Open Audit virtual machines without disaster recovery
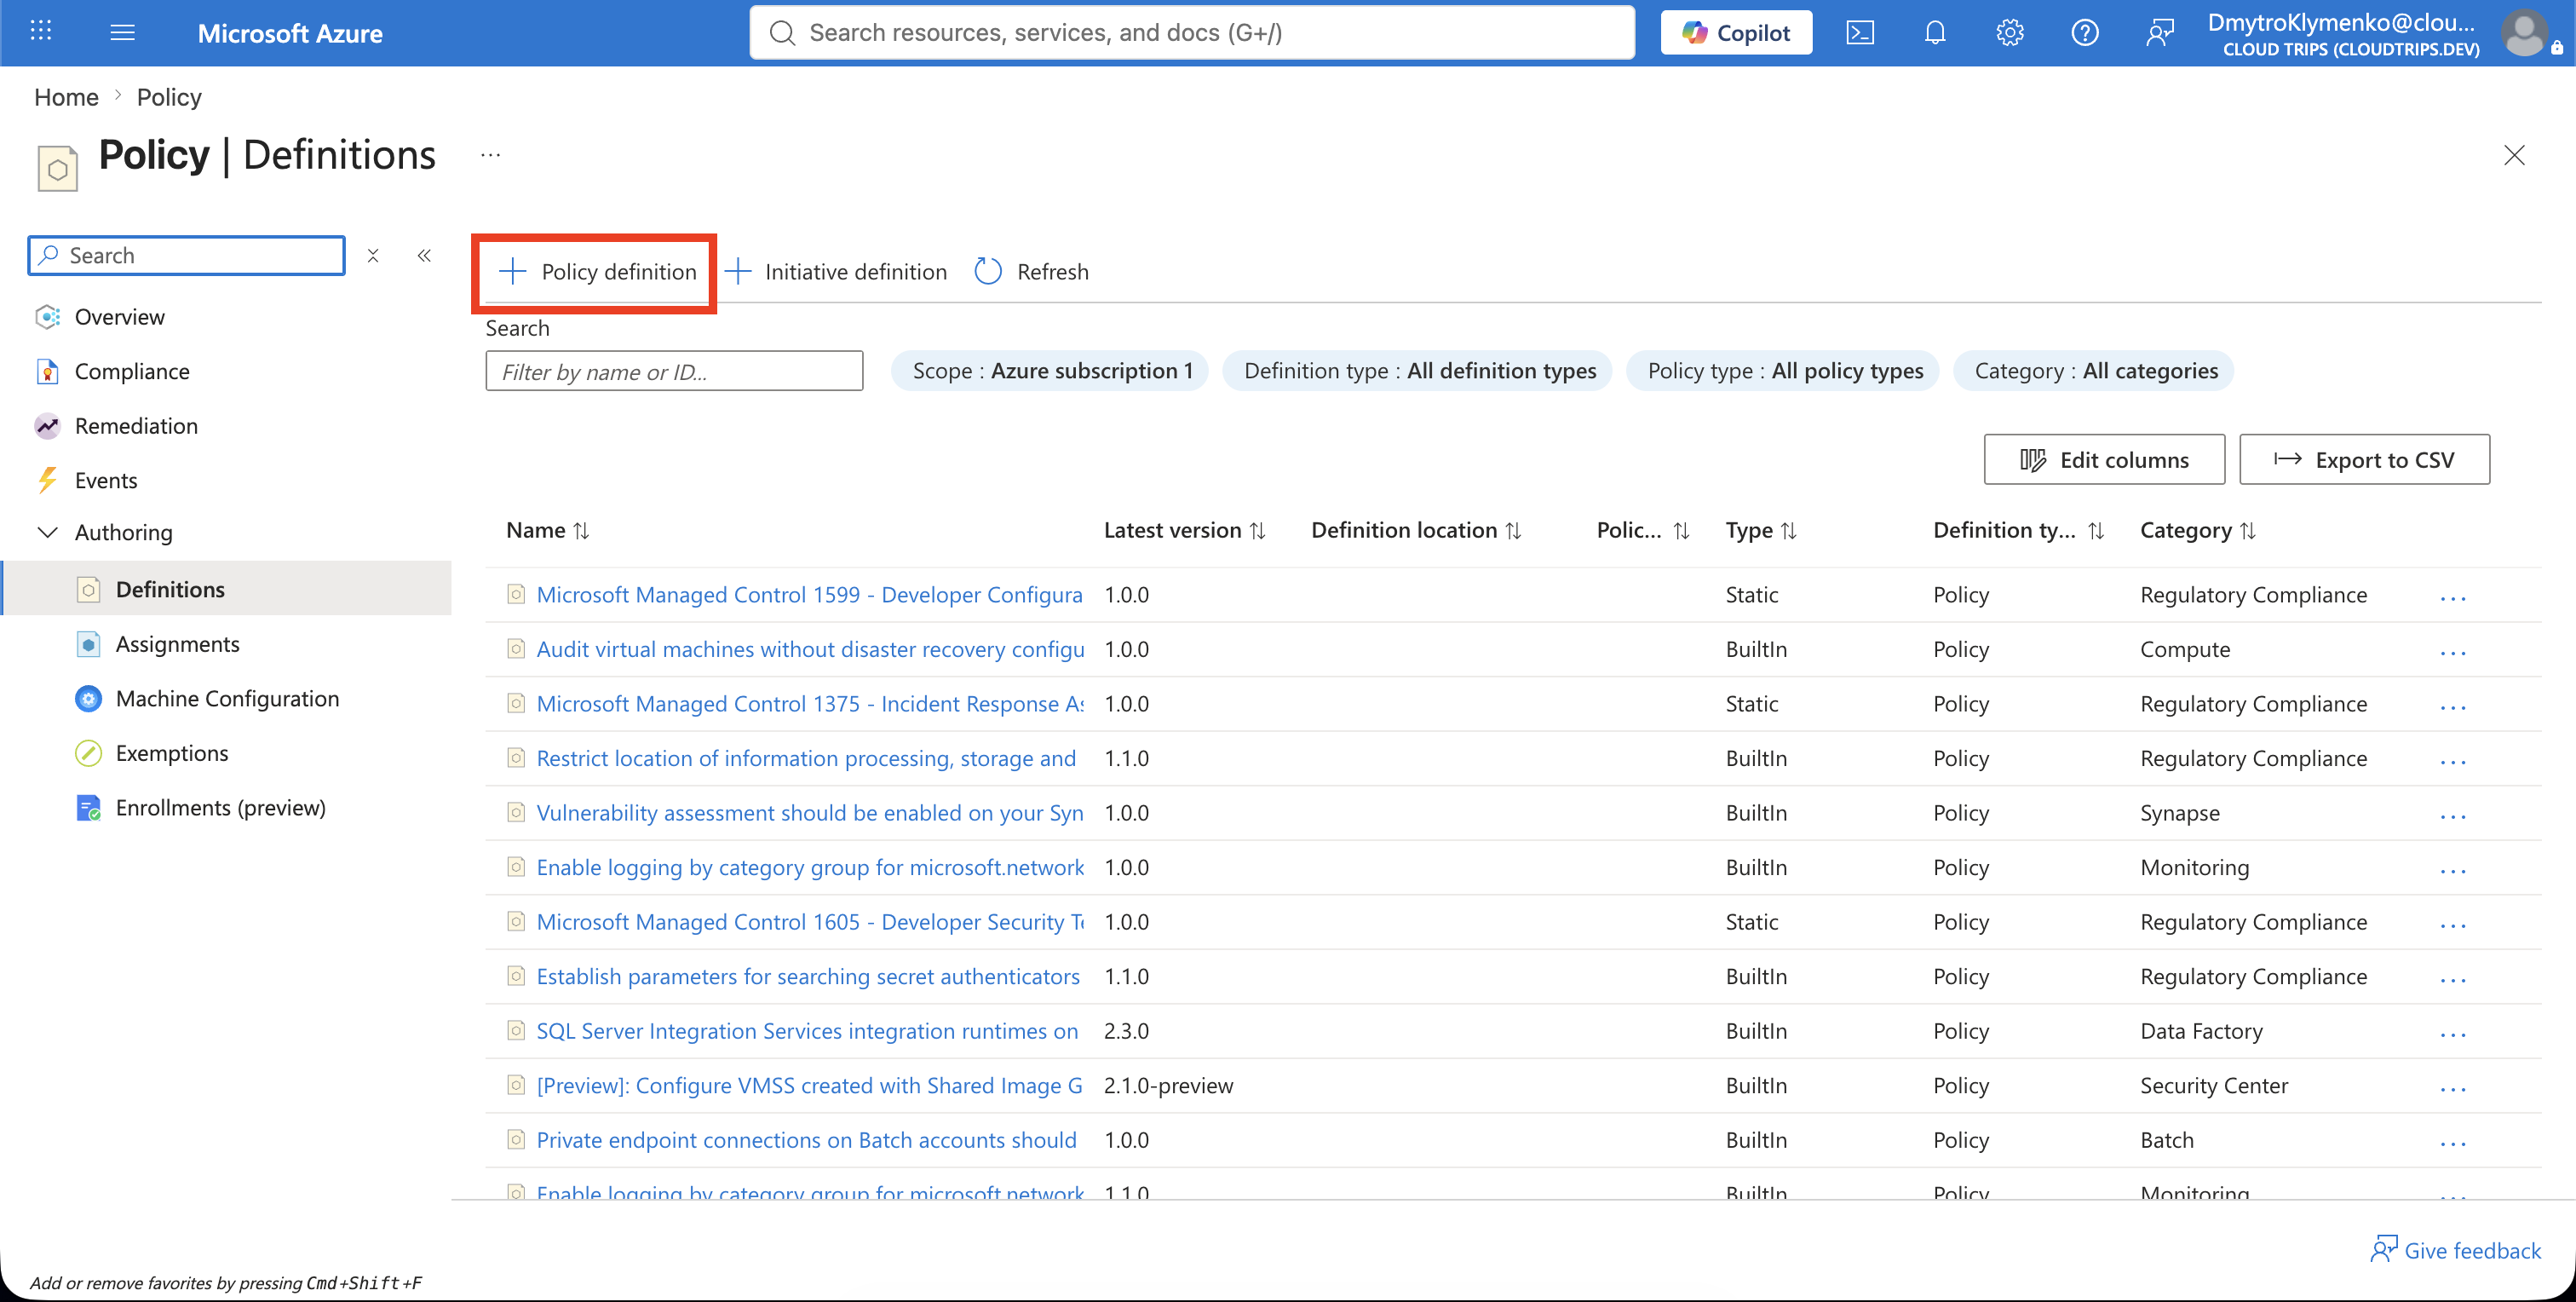 tap(810, 650)
